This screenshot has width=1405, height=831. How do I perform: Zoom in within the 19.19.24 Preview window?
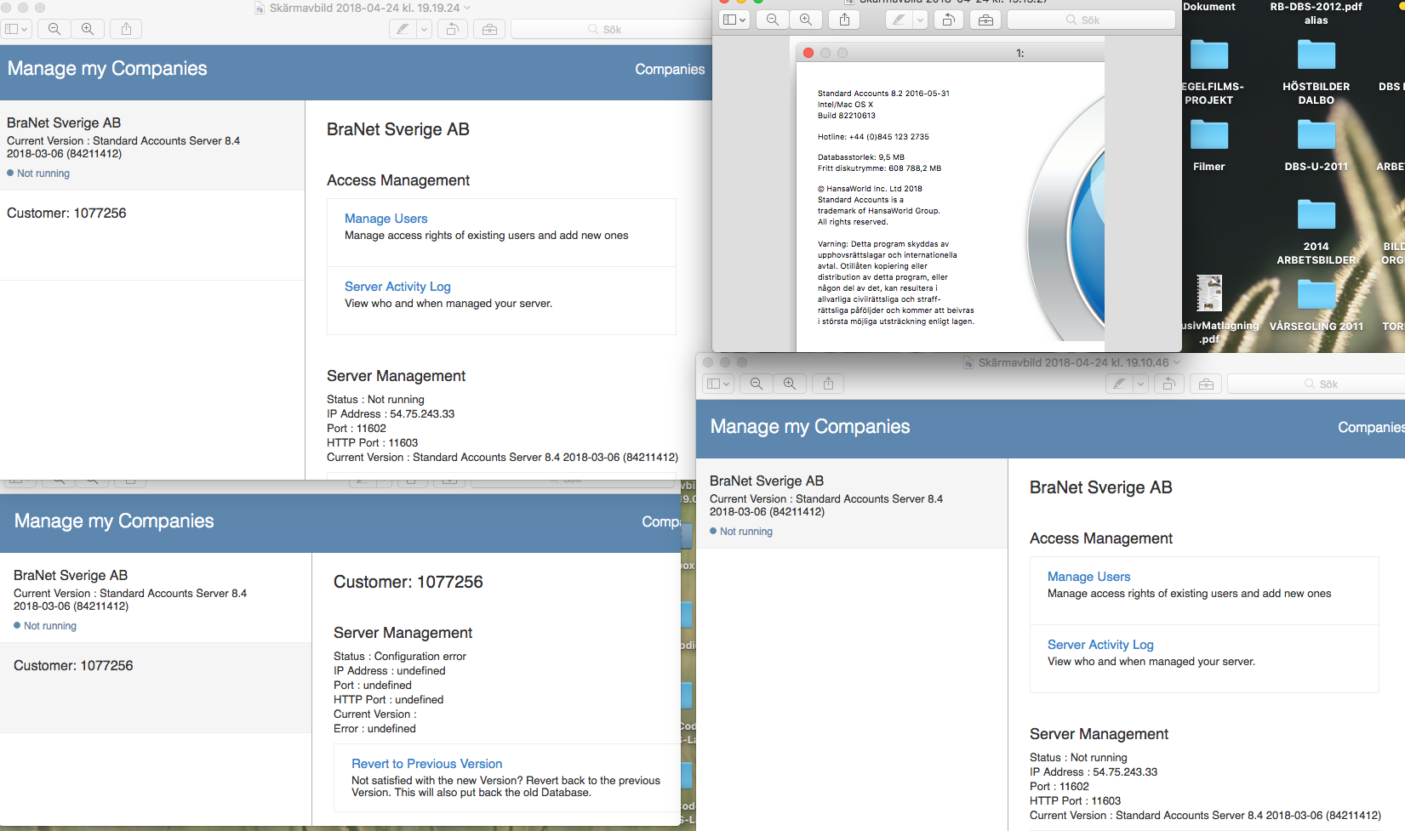pyautogui.click(x=88, y=29)
